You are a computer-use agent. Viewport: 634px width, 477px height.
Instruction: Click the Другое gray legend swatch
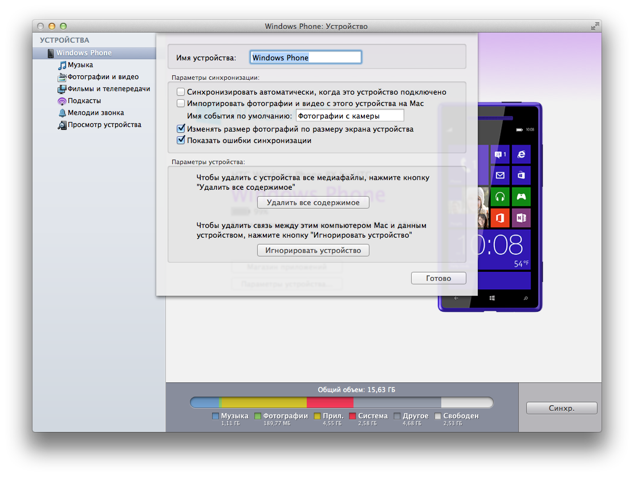coord(397,416)
